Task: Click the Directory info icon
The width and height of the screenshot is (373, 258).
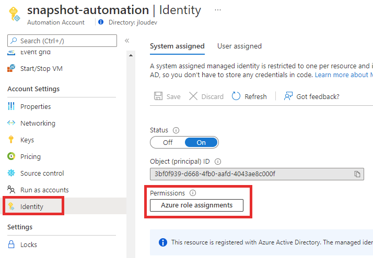Action: (x=101, y=22)
